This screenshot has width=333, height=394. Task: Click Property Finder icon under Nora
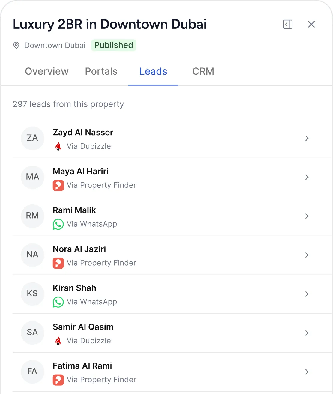(58, 263)
